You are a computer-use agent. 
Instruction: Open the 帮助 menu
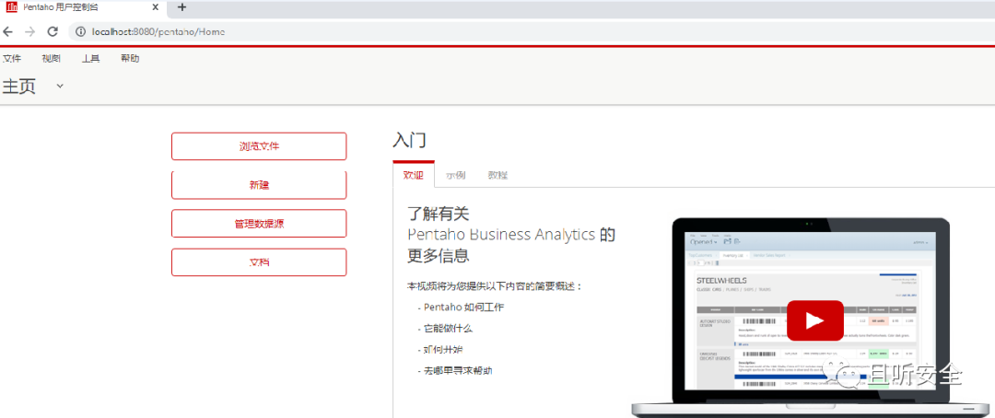point(130,59)
